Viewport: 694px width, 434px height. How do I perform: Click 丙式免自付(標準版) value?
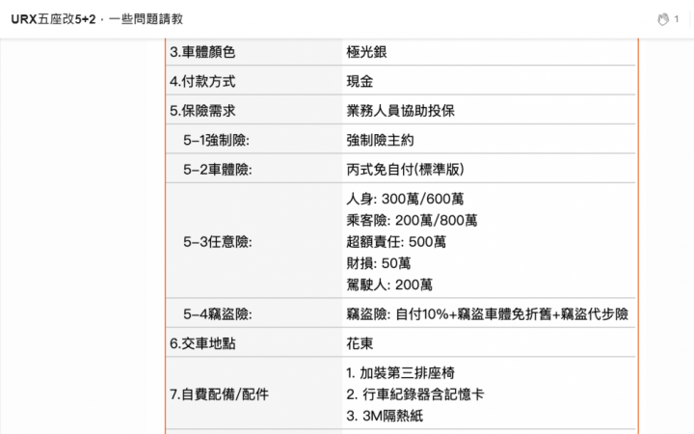pos(405,170)
